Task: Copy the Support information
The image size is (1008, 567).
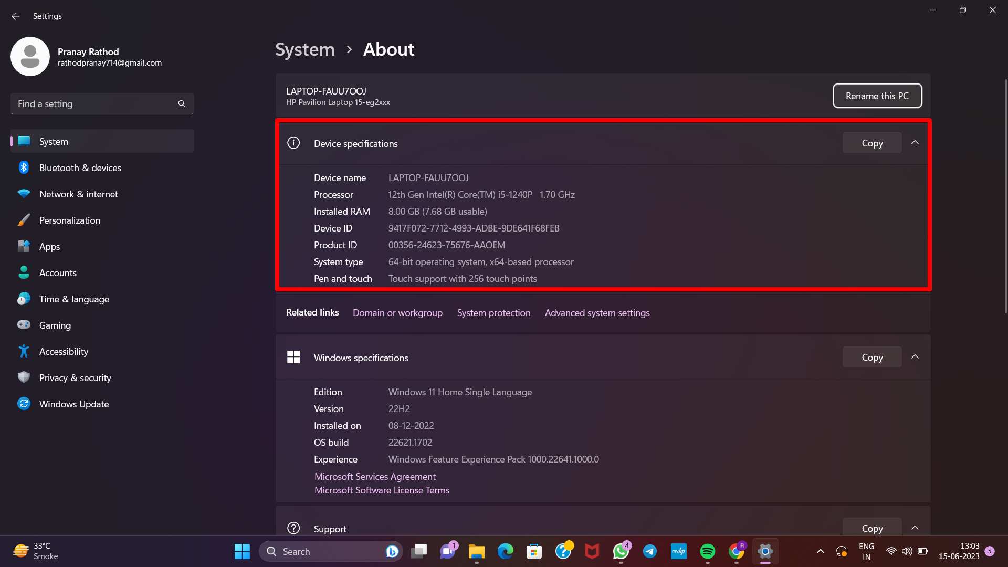Action: [872, 528]
